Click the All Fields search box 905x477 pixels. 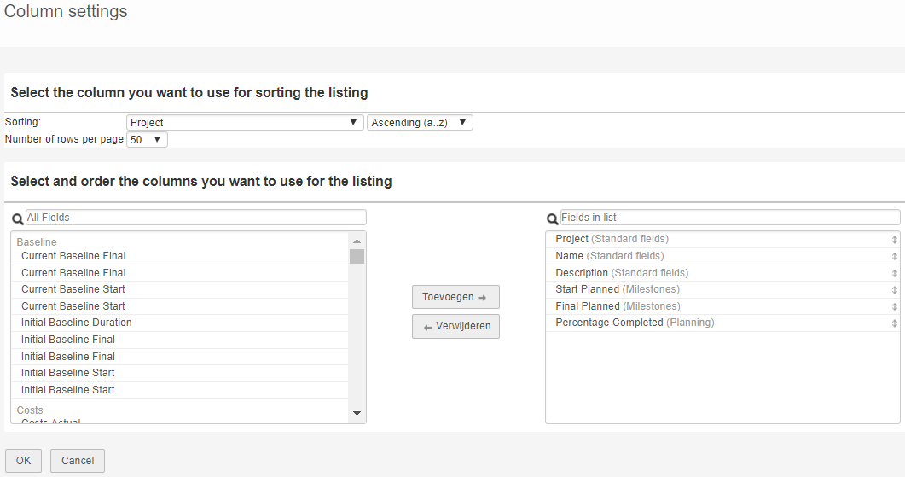pos(195,217)
